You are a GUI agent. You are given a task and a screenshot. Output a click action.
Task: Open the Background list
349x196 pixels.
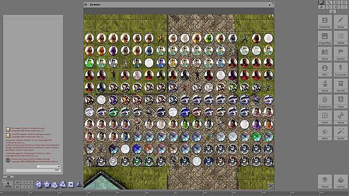point(325,102)
